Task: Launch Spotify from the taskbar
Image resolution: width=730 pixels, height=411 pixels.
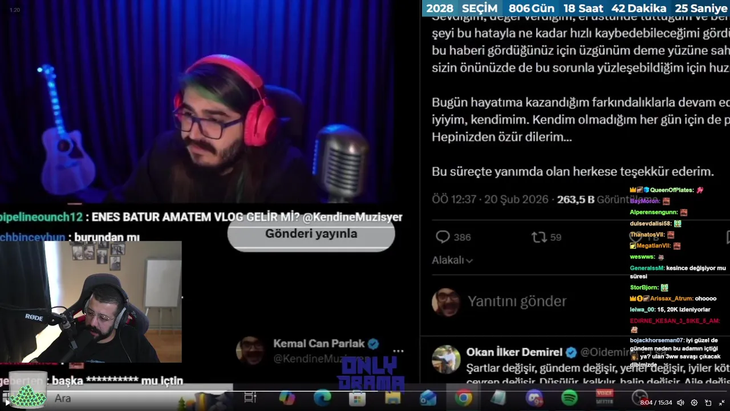Action: (569, 398)
